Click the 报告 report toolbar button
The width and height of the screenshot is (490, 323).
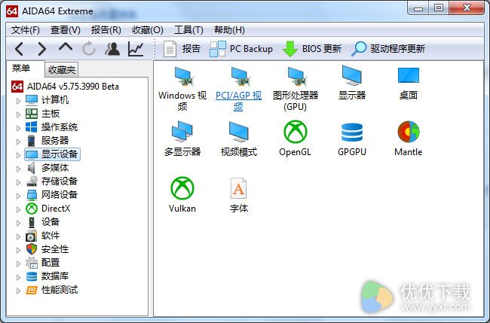point(182,49)
